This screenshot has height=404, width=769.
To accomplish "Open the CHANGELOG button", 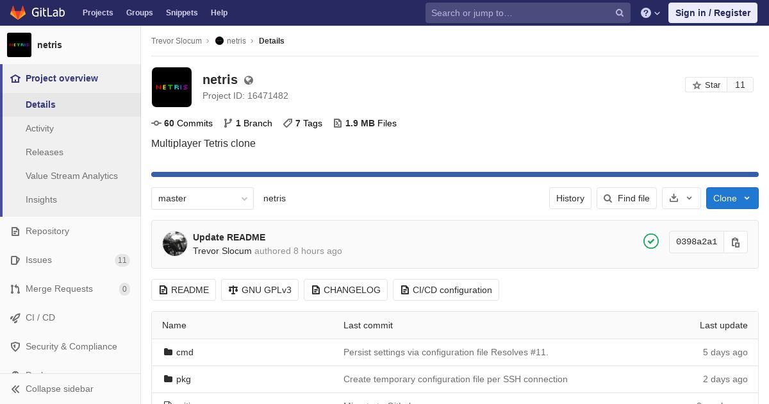I will pos(345,290).
